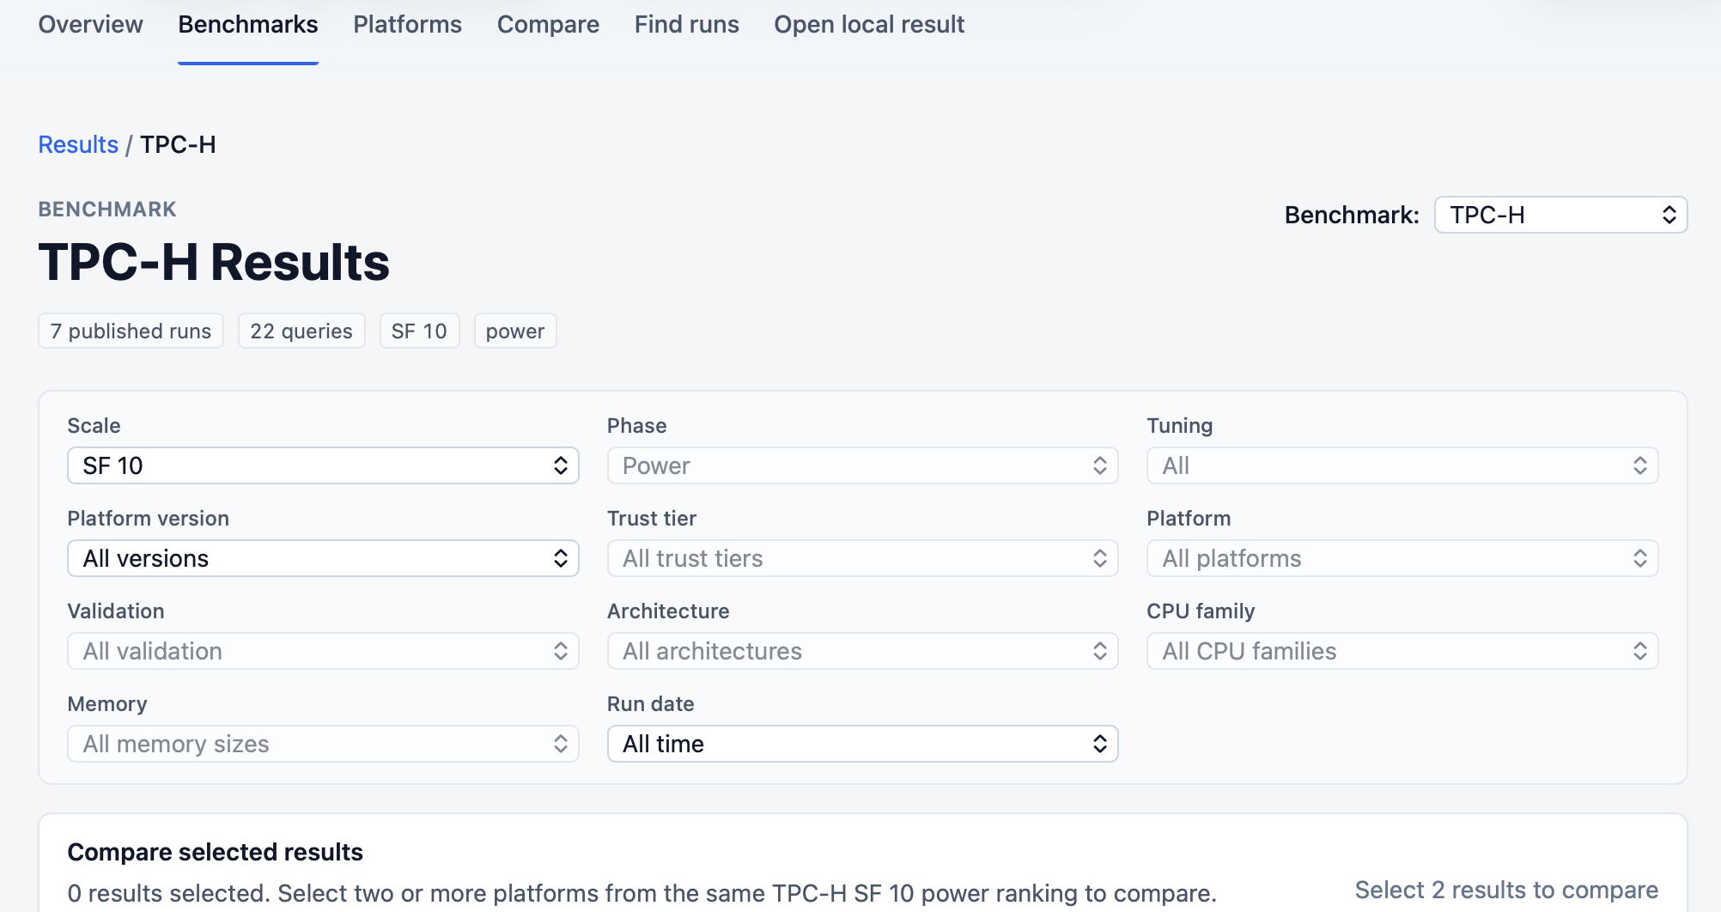This screenshot has height=912, width=1721.
Task: Click the TPC-H breadcrumb text
Action: [x=178, y=144]
